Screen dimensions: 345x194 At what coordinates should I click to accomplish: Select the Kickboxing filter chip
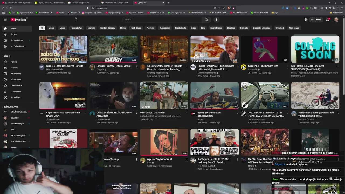(x=165, y=28)
